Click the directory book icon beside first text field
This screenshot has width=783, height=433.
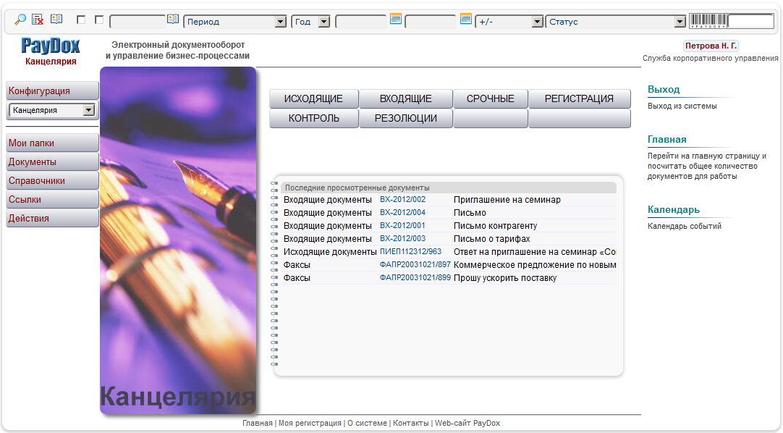click(x=173, y=19)
